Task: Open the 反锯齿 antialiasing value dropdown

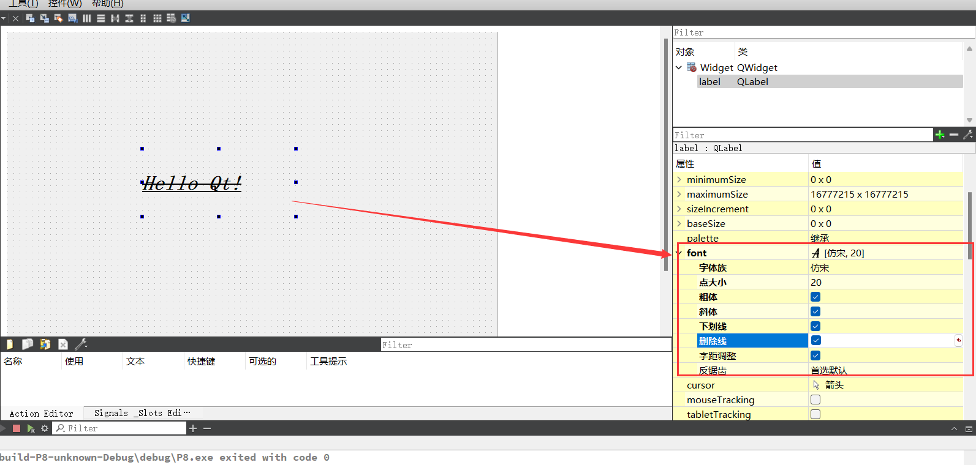Action: tap(885, 370)
